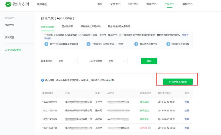The width and height of the screenshot is (221, 135).
Task: Open 产品中心 in top navigation
Action: [x=169, y=4]
